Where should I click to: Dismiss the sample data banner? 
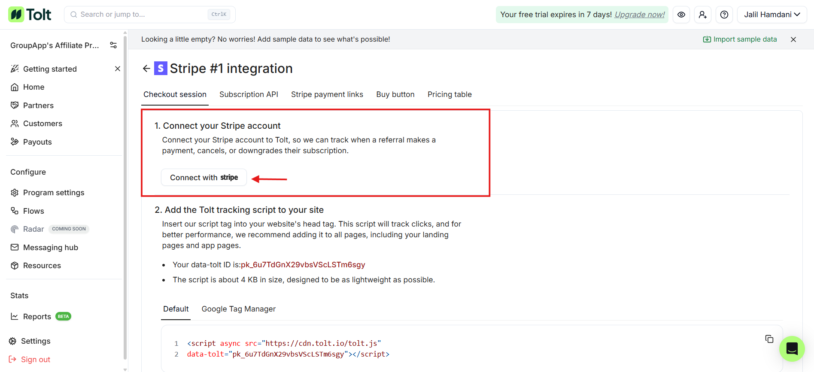coord(793,39)
